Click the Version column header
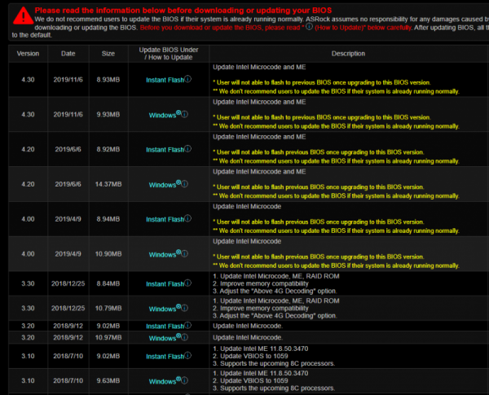Viewport: 489px width, 395px height. pos(28,54)
